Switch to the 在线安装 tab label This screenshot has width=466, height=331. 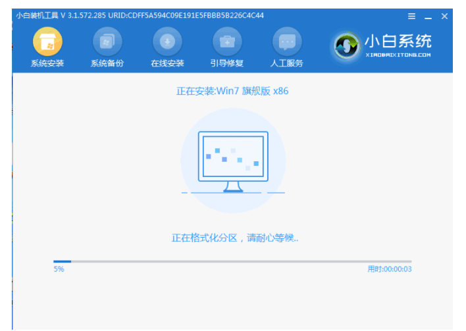[x=167, y=64]
